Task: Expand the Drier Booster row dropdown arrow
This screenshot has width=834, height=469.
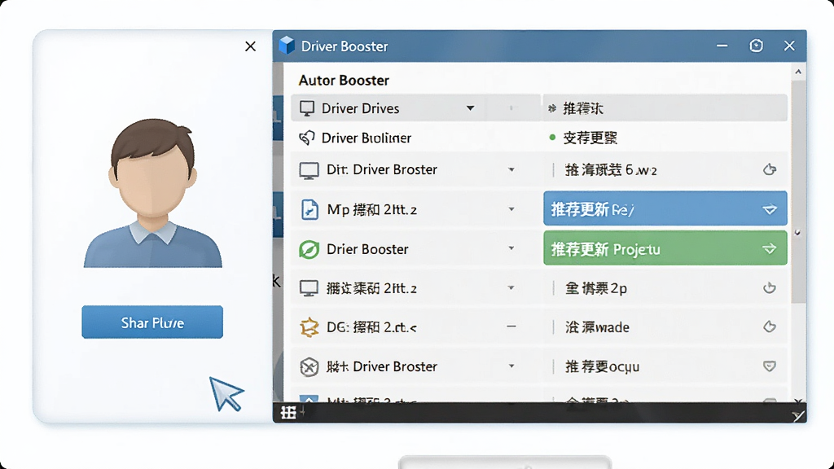Action: click(x=511, y=248)
